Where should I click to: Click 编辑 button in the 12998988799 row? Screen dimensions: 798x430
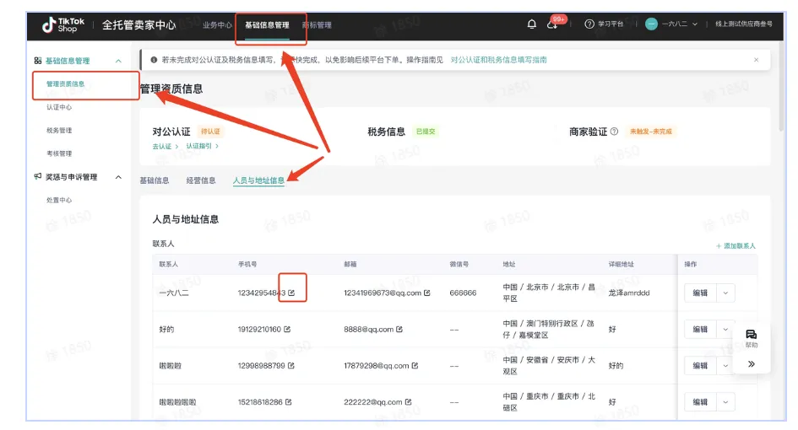(x=700, y=365)
